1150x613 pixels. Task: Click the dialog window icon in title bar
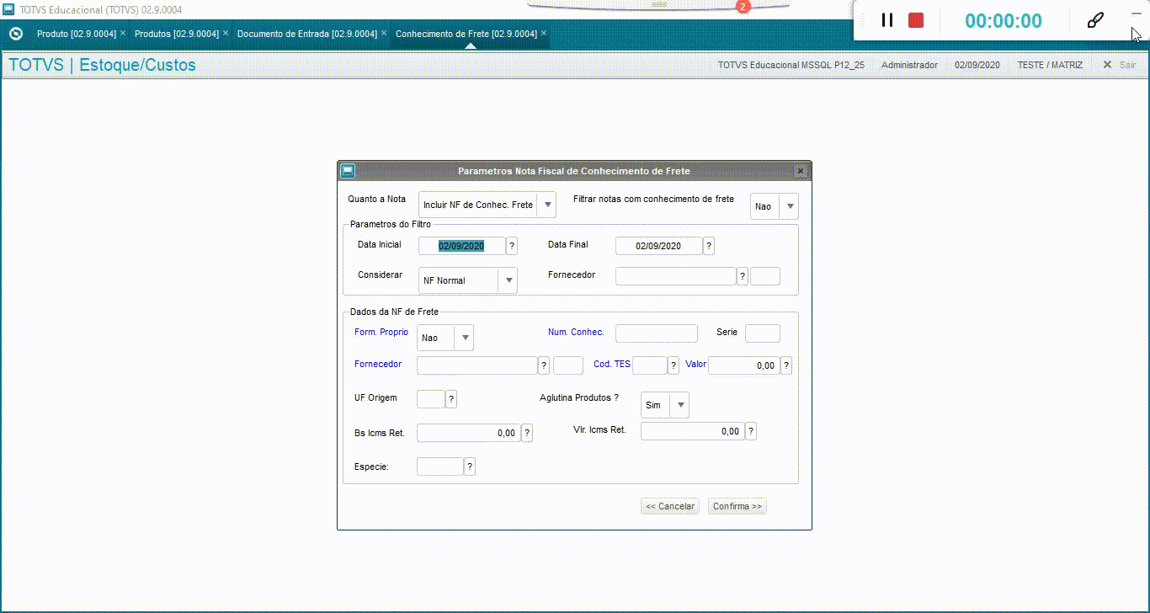tap(347, 170)
